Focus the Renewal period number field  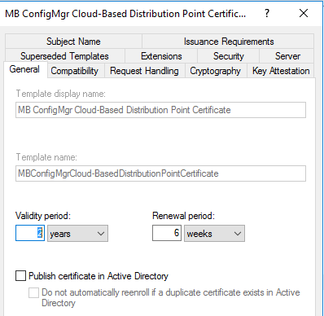click(167, 233)
